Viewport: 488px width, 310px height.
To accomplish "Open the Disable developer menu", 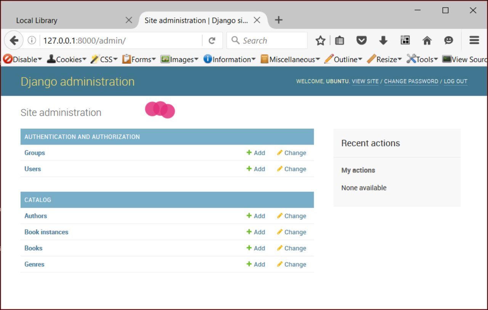I will pyautogui.click(x=22, y=59).
